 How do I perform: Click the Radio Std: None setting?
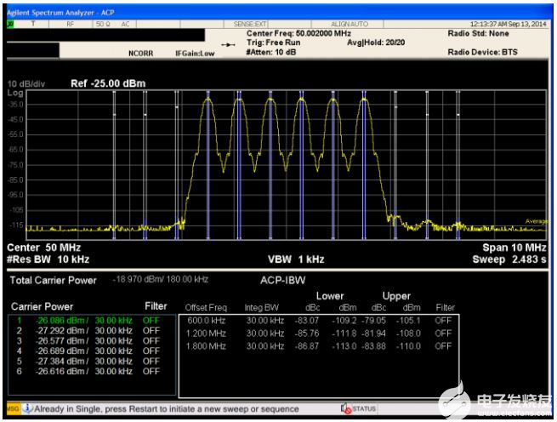coord(480,33)
